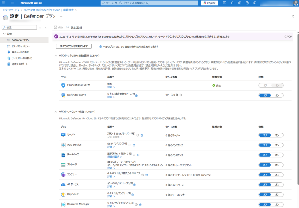Screen dimensions: 299x208
Task: Go to next banner notification arrow
Action: pos(290,36)
